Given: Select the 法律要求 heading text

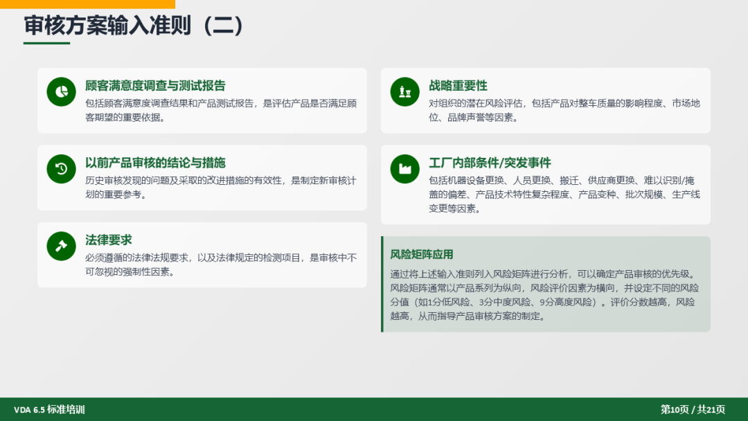Looking at the screenshot, I should 109,240.
